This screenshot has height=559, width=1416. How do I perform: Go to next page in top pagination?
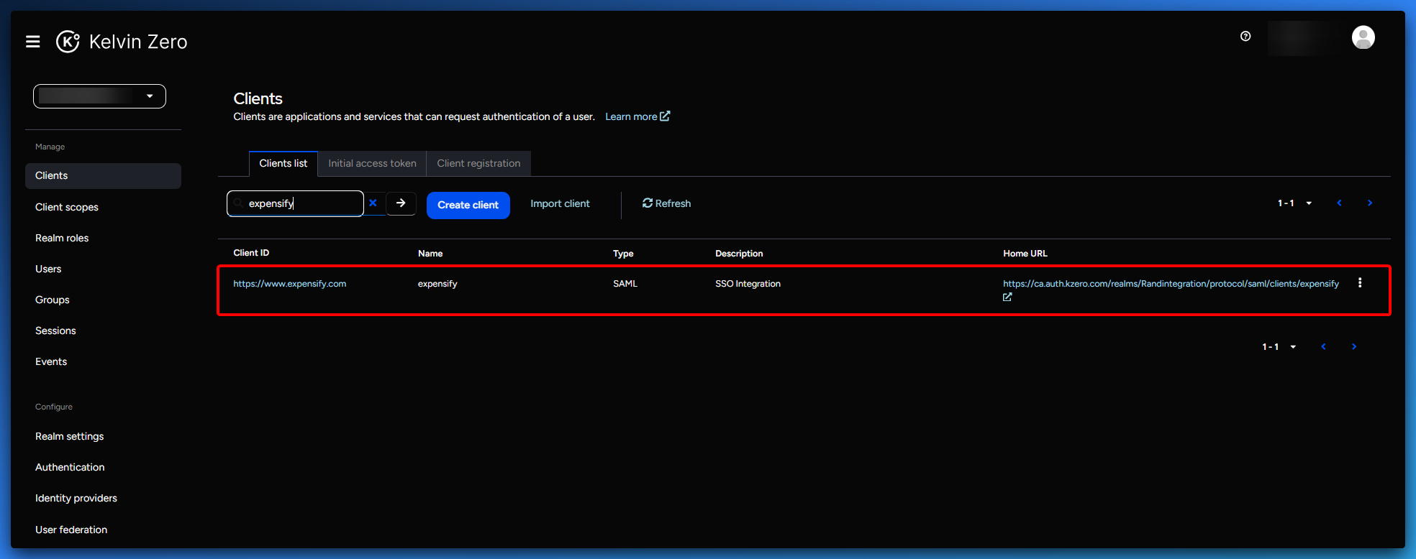pyautogui.click(x=1370, y=203)
